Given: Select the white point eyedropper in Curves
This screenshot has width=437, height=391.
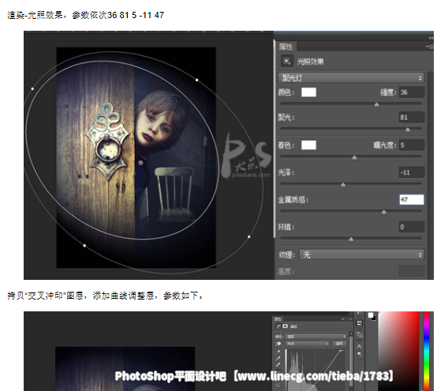Looking at the screenshot, I should tap(278, 364).
